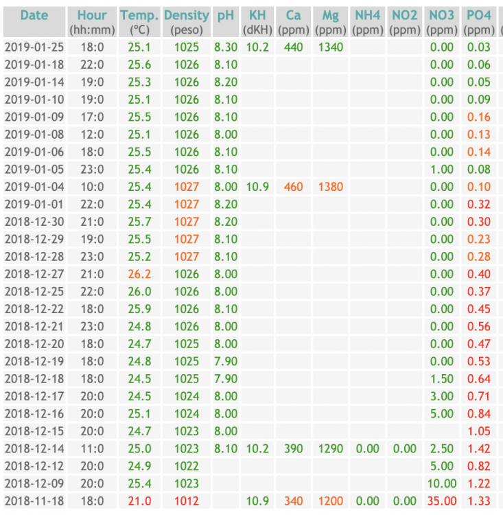Click the 2018-12-14 date cell
Viewport: 503px width, 515px height.
point(34,449)
